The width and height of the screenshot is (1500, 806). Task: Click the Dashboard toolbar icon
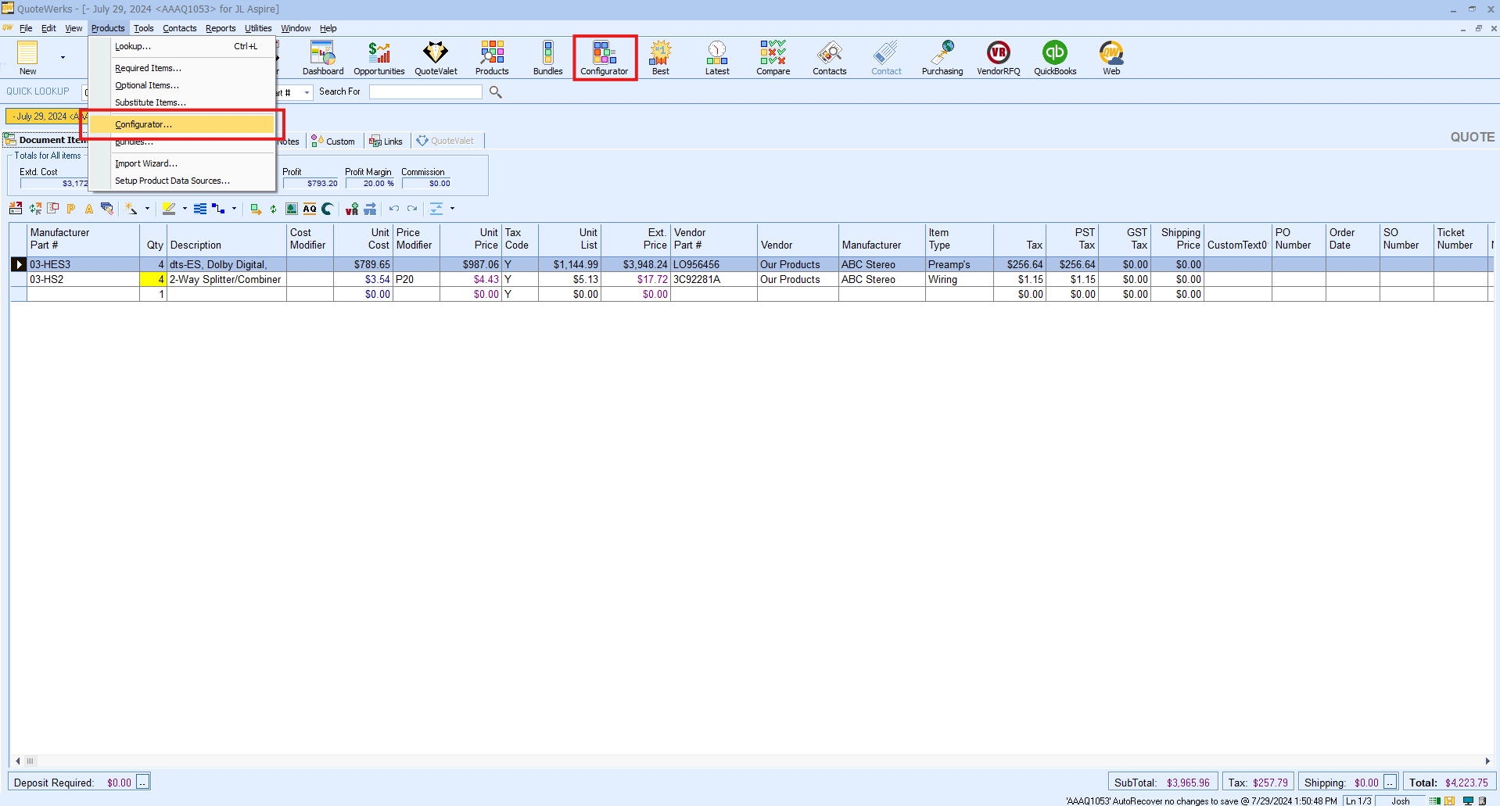point(322,58)
